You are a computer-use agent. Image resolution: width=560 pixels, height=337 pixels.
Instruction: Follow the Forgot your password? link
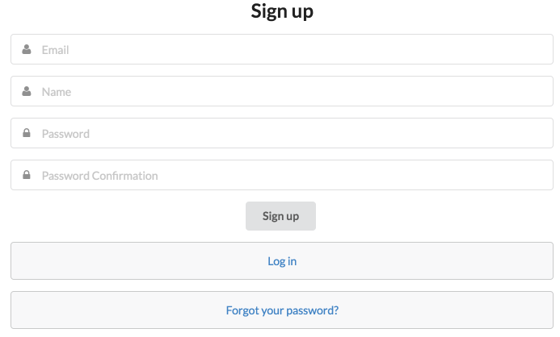(x=282, y=310)
